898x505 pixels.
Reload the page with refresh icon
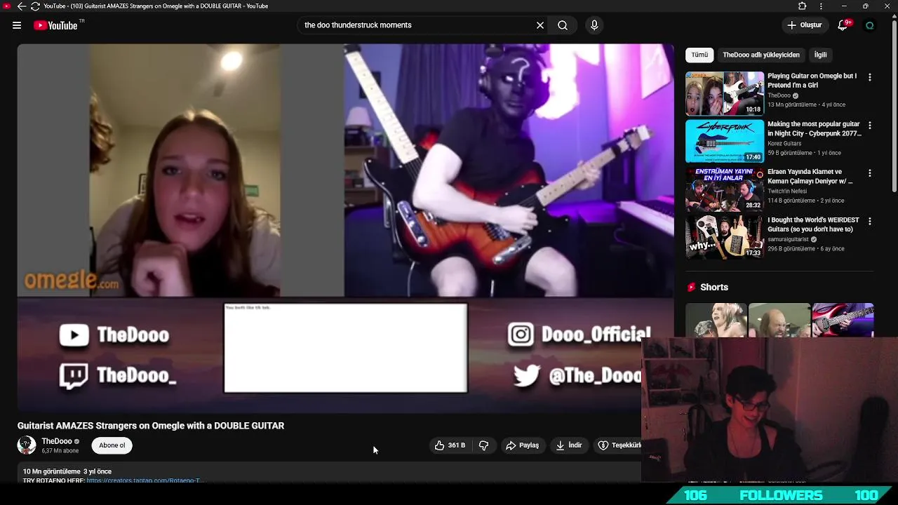35,6
